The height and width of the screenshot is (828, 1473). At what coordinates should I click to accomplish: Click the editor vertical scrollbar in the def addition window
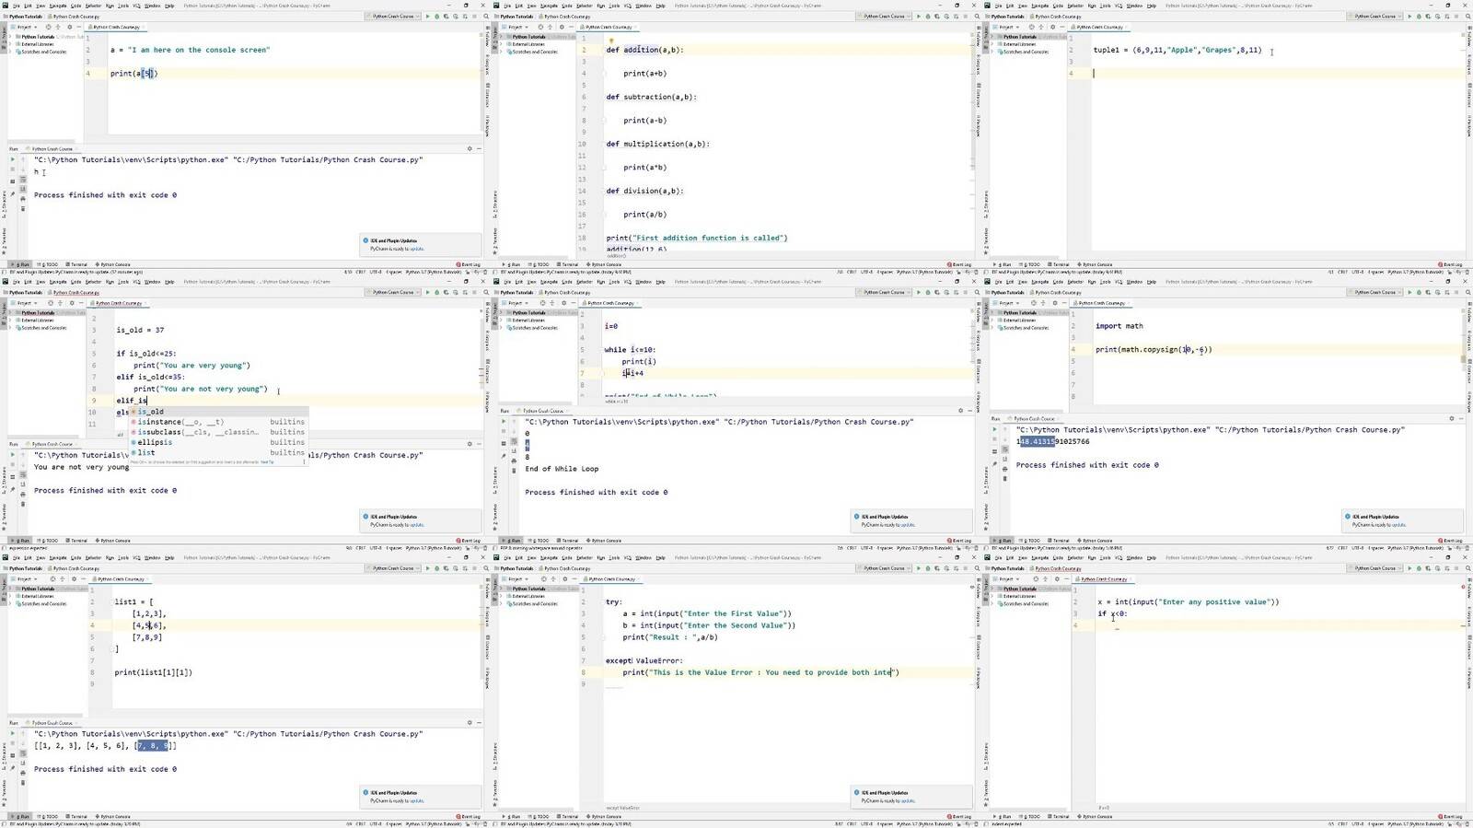click(x=973, y=138)
